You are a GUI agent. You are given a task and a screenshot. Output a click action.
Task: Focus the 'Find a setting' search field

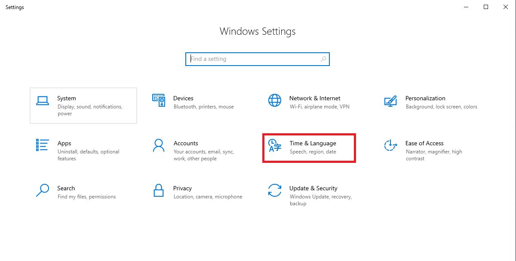257,59
